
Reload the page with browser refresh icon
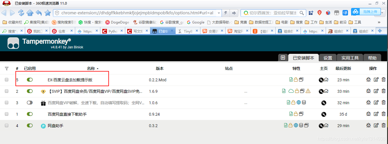point(21,13)
